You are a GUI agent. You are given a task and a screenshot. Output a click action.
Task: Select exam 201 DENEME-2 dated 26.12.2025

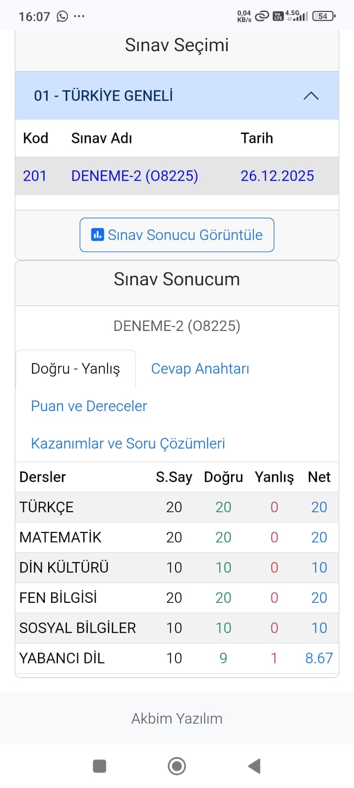pyautogui.click(x=177, y=176)
